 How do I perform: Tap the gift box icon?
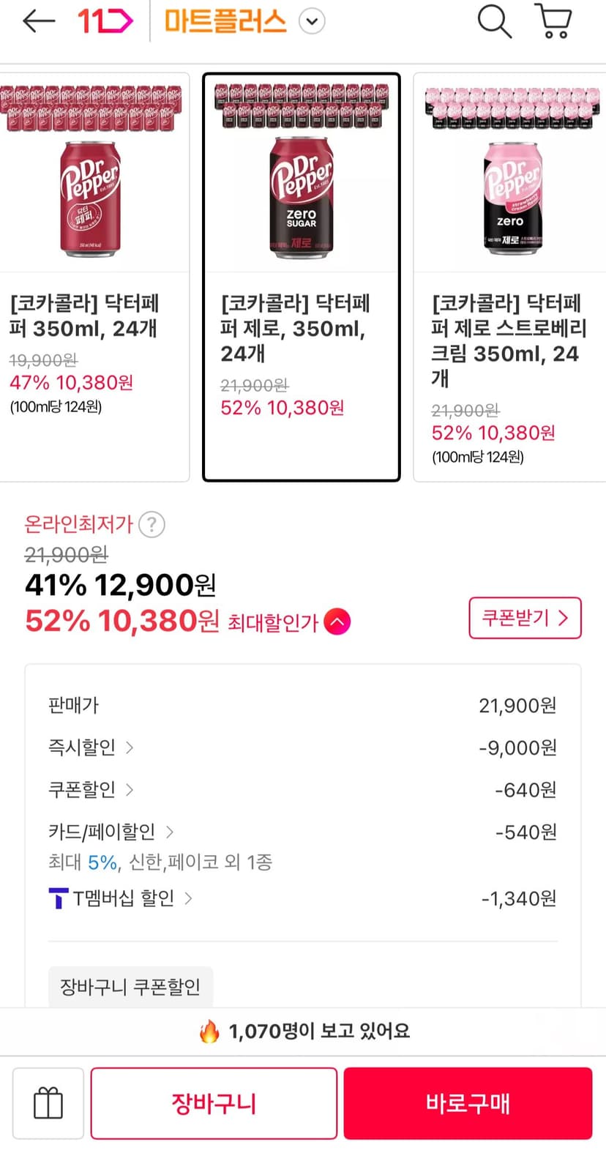pyautogui.click(x=48, y=1102)
